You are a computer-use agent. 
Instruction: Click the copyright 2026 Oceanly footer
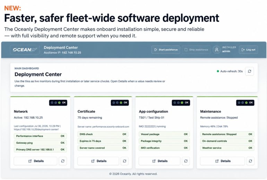(x=133, y=174)
